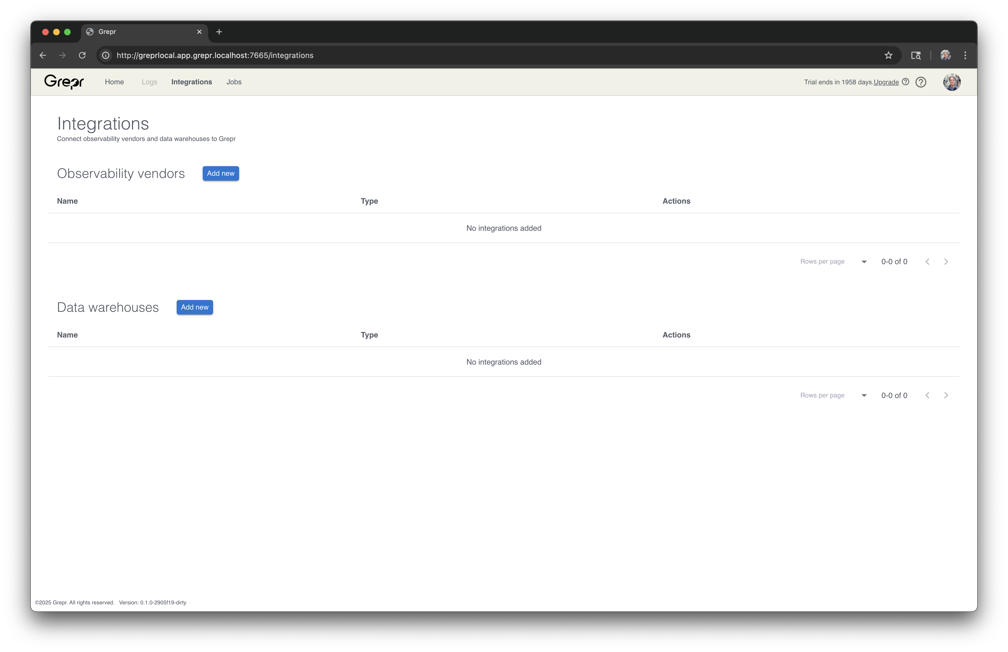Image resolution: width=1008 pixels, height=652 pixels.
Task: Open the Chrome profile avatar in toolbar
Action: (946, 55)
